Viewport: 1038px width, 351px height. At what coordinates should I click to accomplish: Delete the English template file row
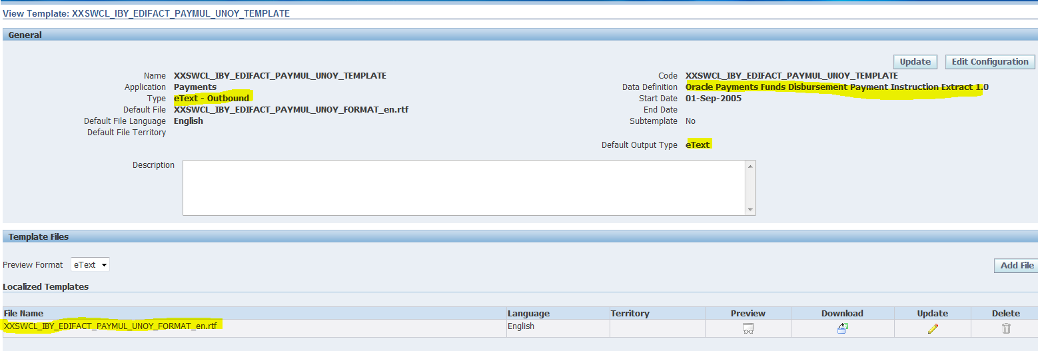click(1006, 328)
